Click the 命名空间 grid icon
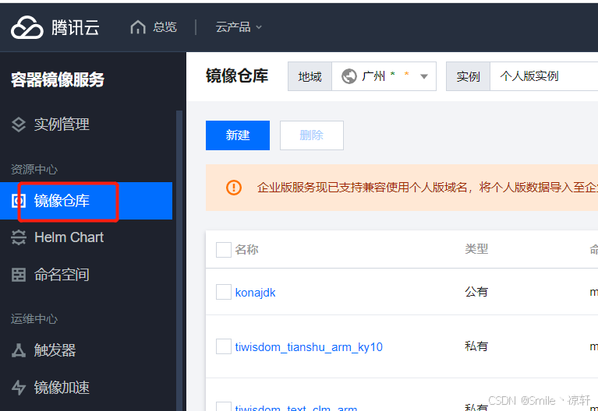The width and height of the screenshot is (598, 411). [19, 275]
